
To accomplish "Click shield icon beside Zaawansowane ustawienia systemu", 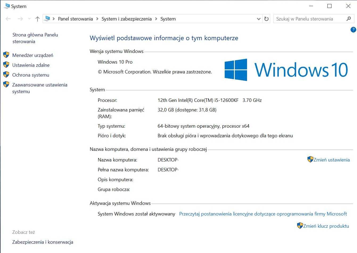I will [x=6, y=84].
